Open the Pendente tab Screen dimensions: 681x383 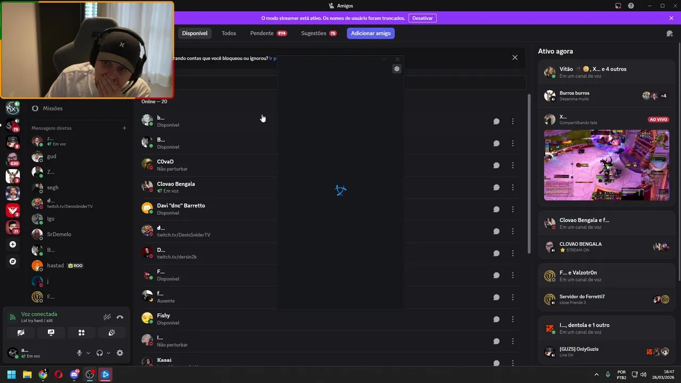coord(268,33)
